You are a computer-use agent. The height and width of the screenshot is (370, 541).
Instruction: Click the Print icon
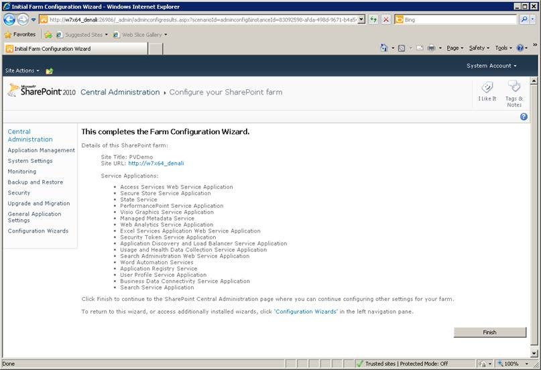[431, 48]
